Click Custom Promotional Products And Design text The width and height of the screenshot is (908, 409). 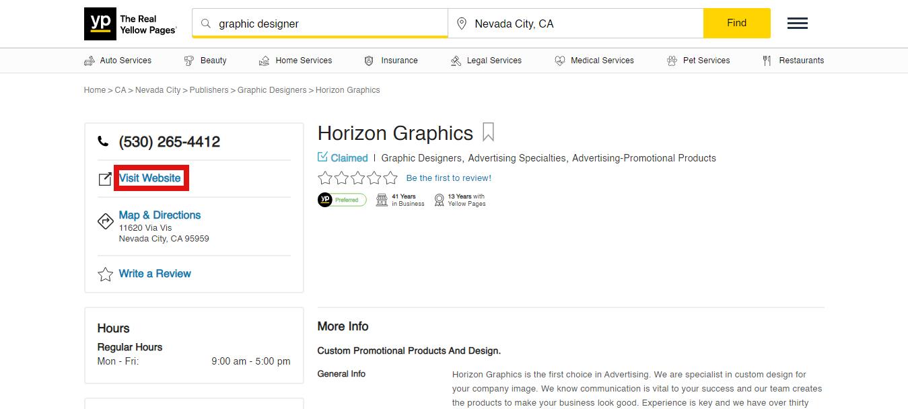coord(409,350)
